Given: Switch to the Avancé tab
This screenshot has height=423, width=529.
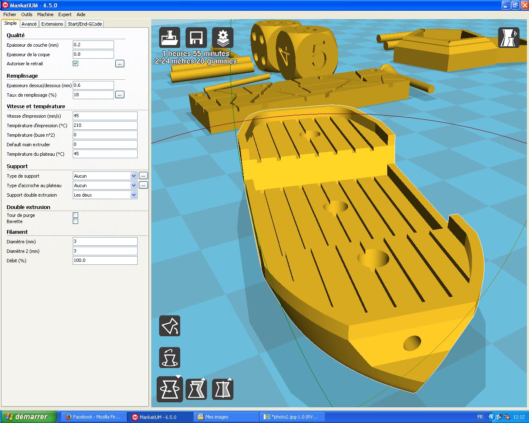Looking at the screenshot, I should coord(29,24).
